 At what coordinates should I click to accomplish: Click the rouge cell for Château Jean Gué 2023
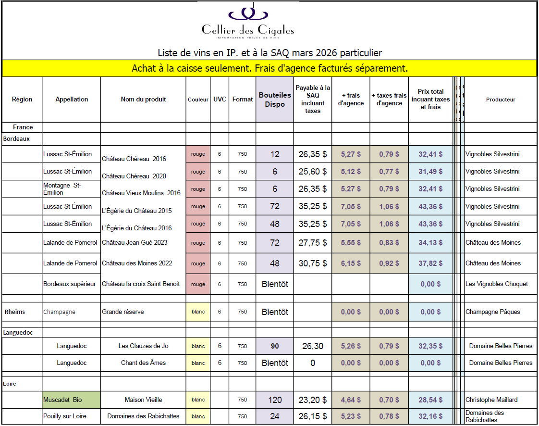198,243
